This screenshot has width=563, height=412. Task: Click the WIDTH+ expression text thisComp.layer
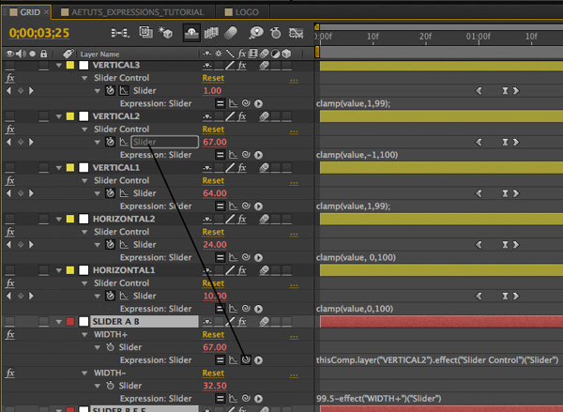click(x=437, y=360)
